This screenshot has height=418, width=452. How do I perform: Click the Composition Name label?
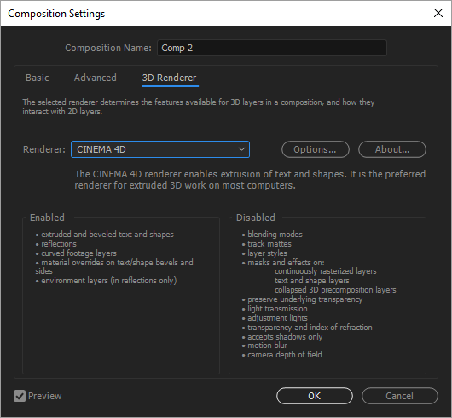[108, 48]
